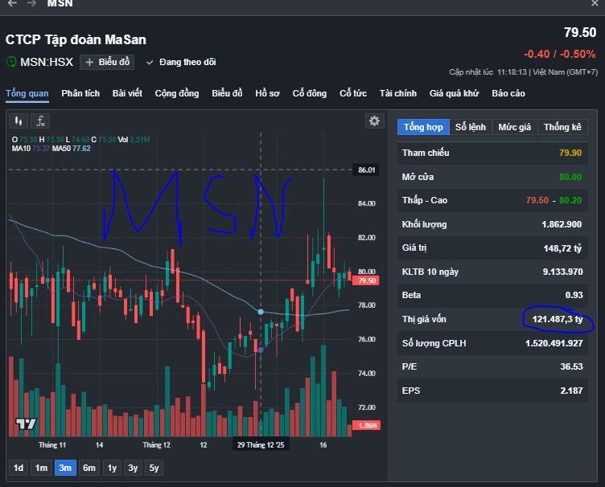Image resolution: width=605 pixels, height=487 pixels.
Task: Open the Tài chính tab
Action: pos(397,93)
